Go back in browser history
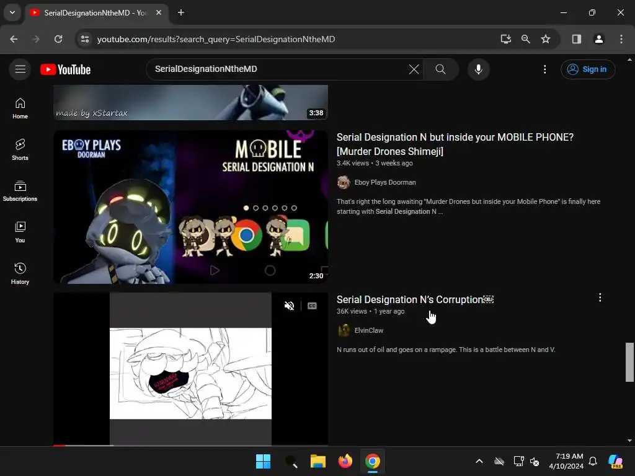Viewport: 635px width, 476px height. pyautogui.click(x=14, y=39)
